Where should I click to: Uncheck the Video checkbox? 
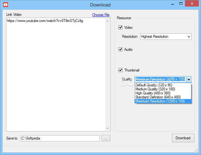tap(120, 28)
